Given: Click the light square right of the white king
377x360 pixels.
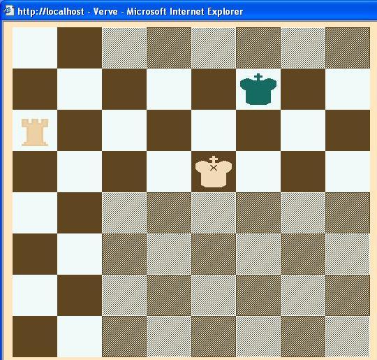Looking at the screenshot, I should [x=258, y=171].
